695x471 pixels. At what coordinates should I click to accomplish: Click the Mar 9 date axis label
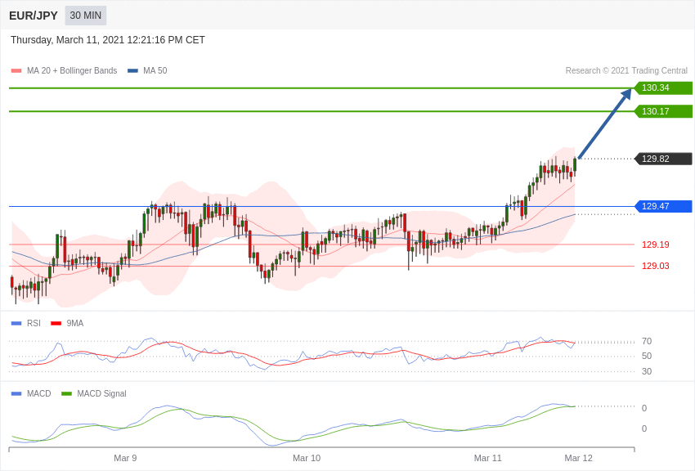(x=125, y=458)
